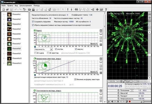
Task: Open the Правка menu
Action: coord(10,6)
